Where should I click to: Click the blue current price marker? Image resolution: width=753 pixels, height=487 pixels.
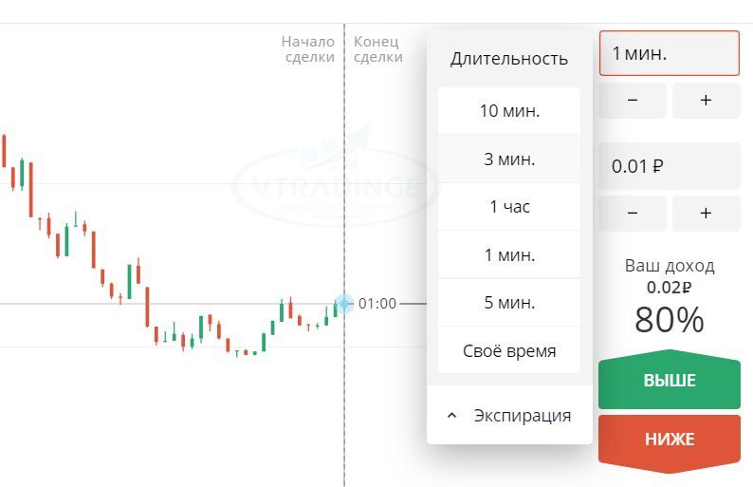tap(344, 304)
